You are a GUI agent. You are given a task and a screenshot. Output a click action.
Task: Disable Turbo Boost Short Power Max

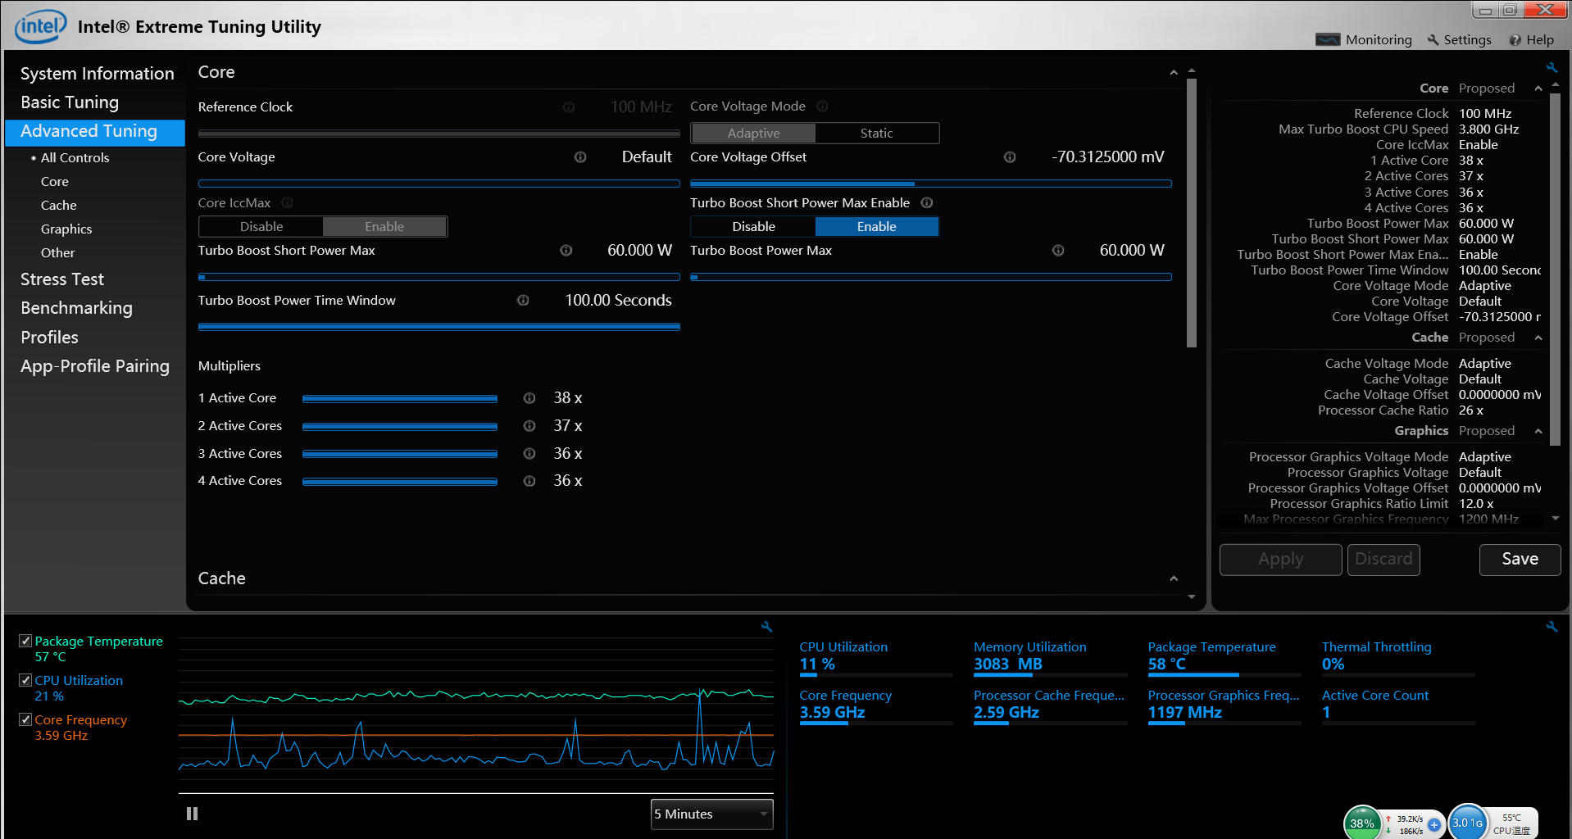[x=753, y=226]
